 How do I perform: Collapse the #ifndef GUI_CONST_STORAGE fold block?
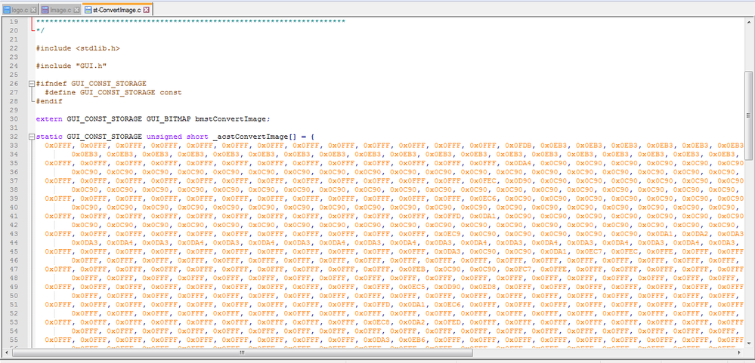tap(32, 84)
